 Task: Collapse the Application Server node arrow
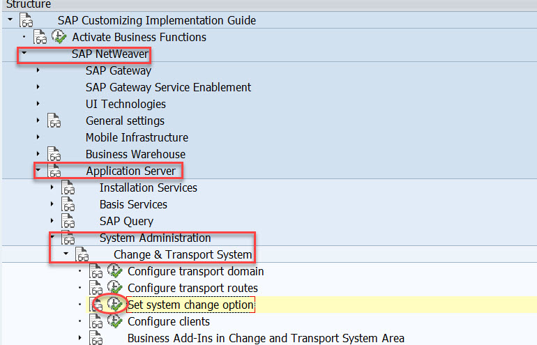point(38,171)
